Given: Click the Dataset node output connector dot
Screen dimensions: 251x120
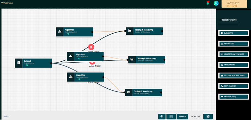Looking at the screenshot, I should [x=51, y=63].
